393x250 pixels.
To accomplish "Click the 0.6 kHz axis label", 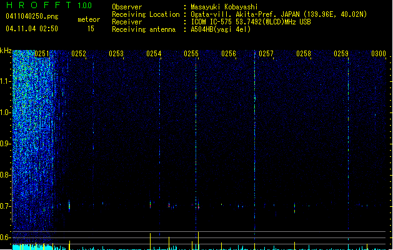I will tap(6, 237).
